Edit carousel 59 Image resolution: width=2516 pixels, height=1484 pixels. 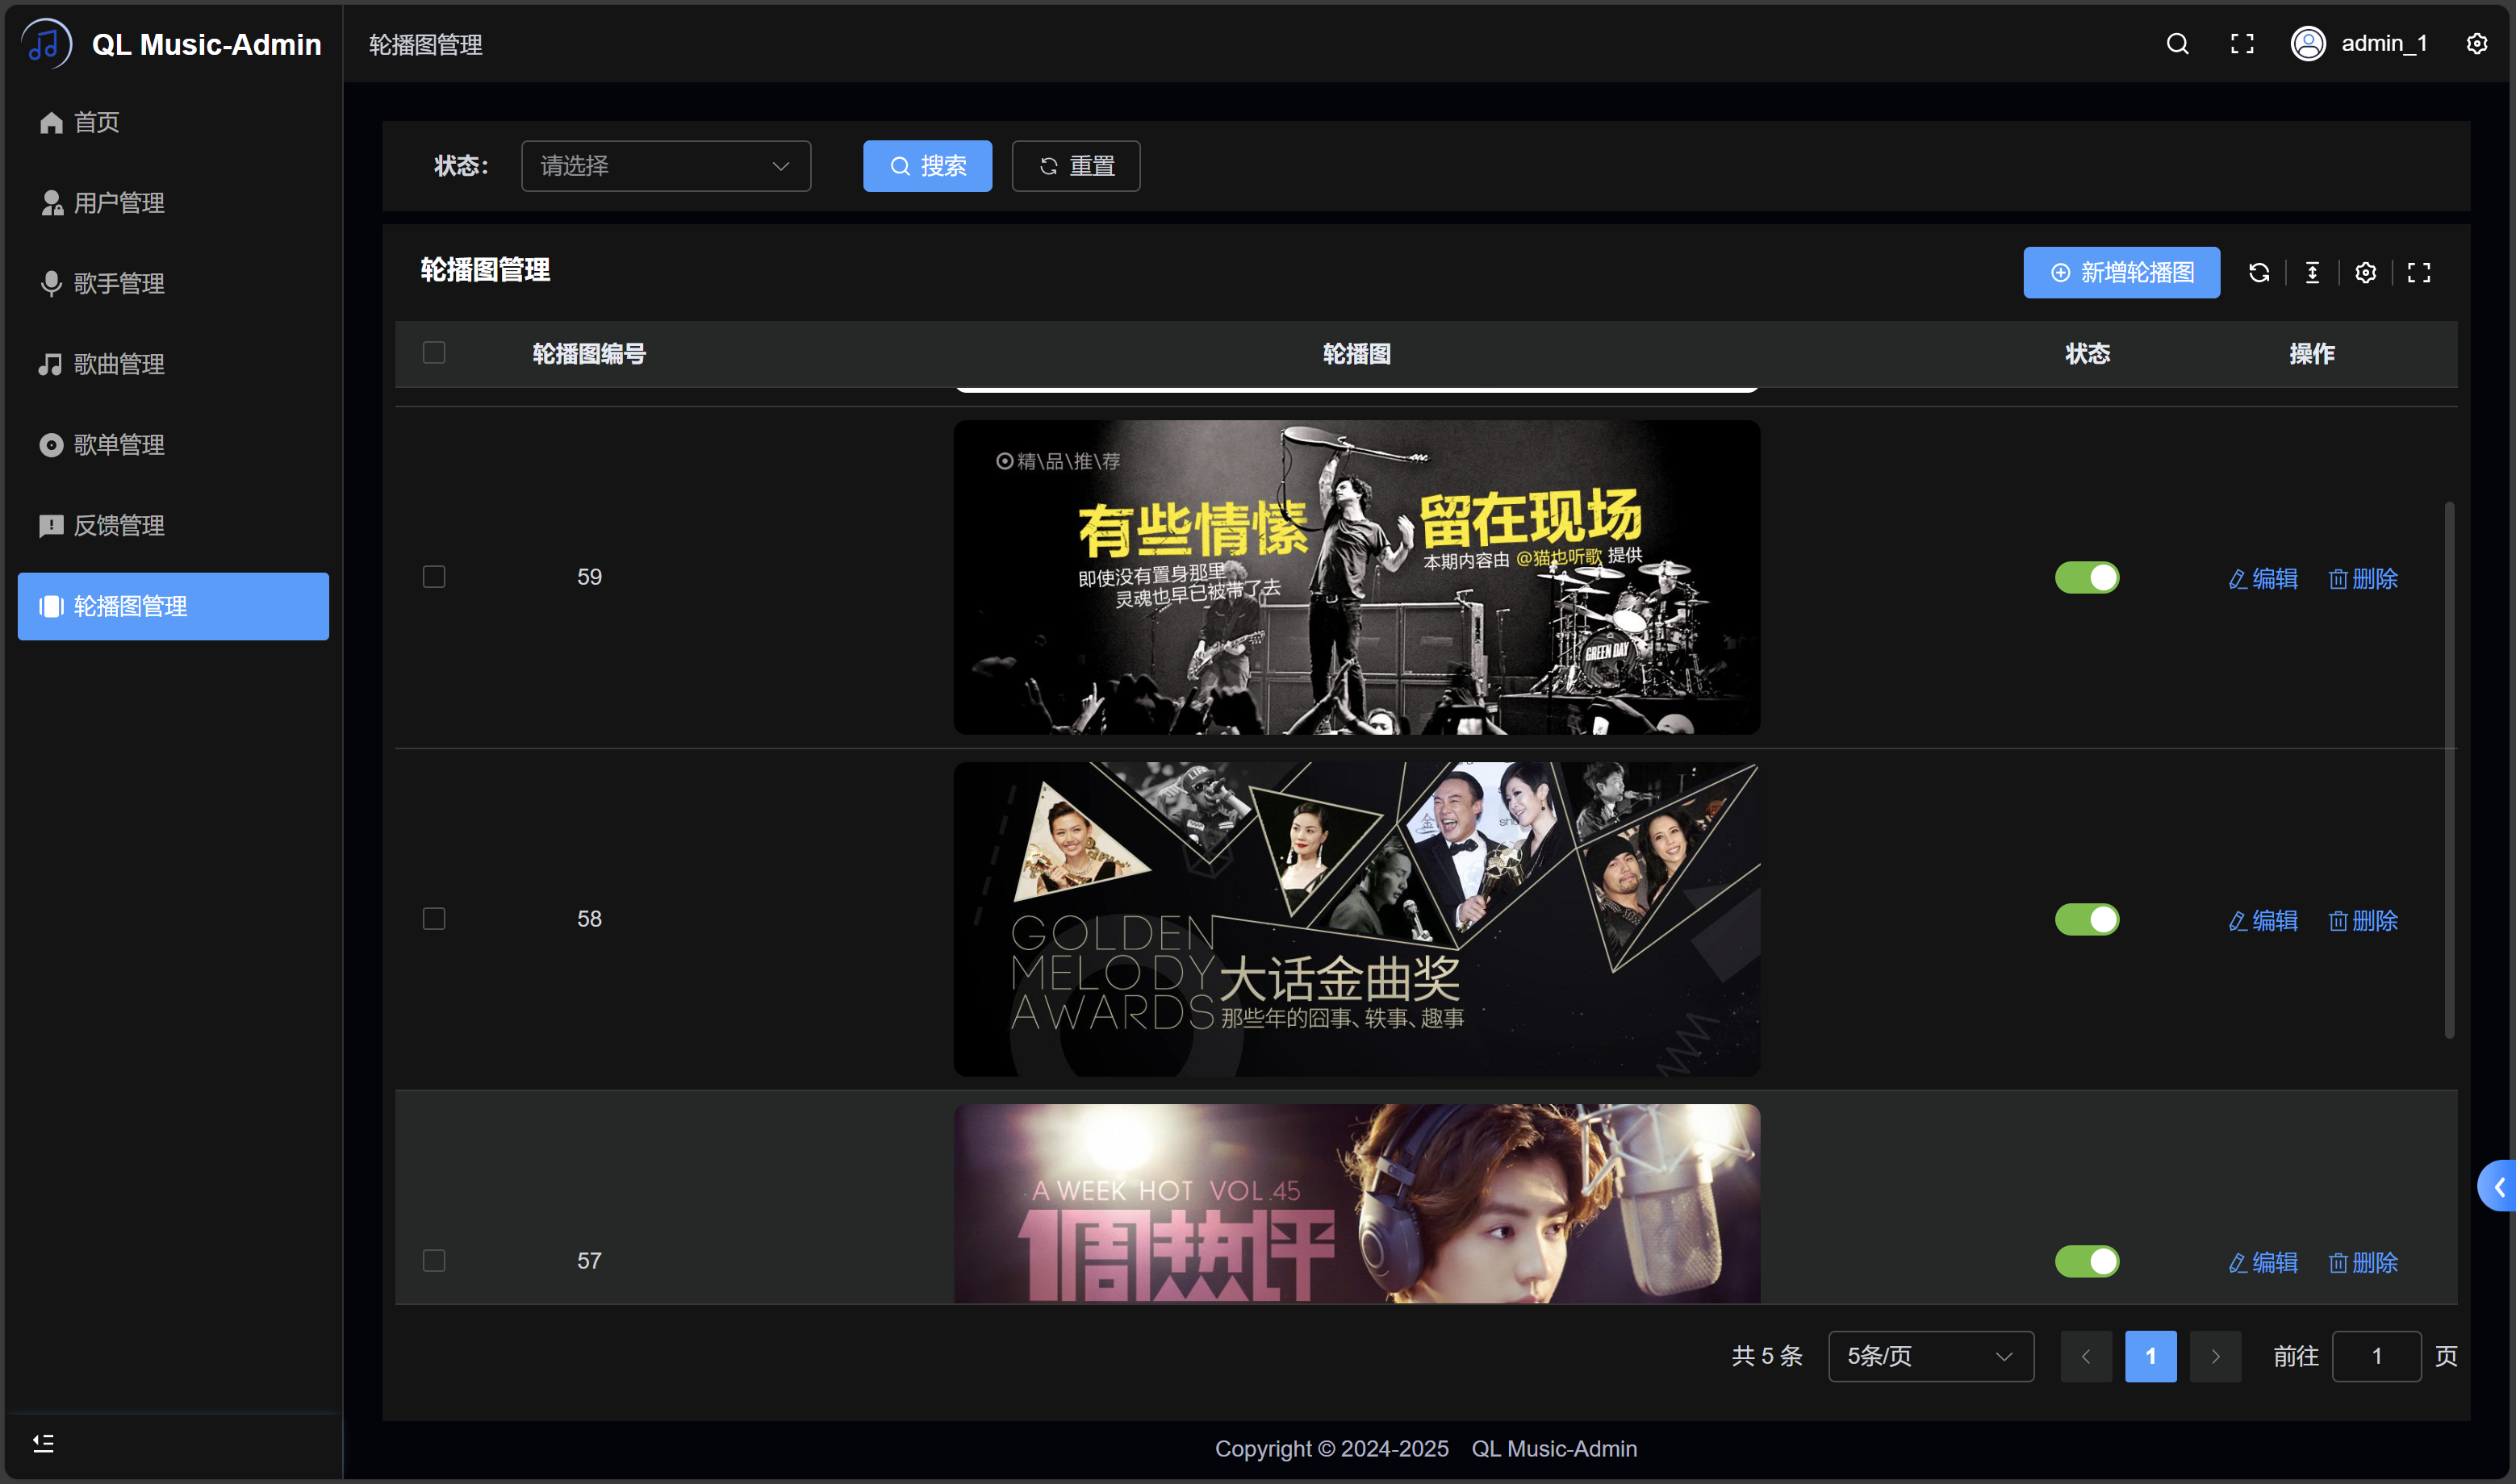pyautogui.click(x=2263, y=579)
